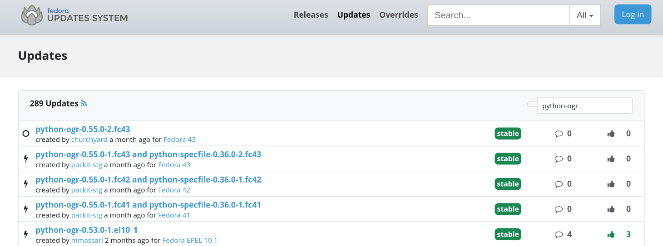Open Fedora 43 release on churchyard's row

[179, 140]
